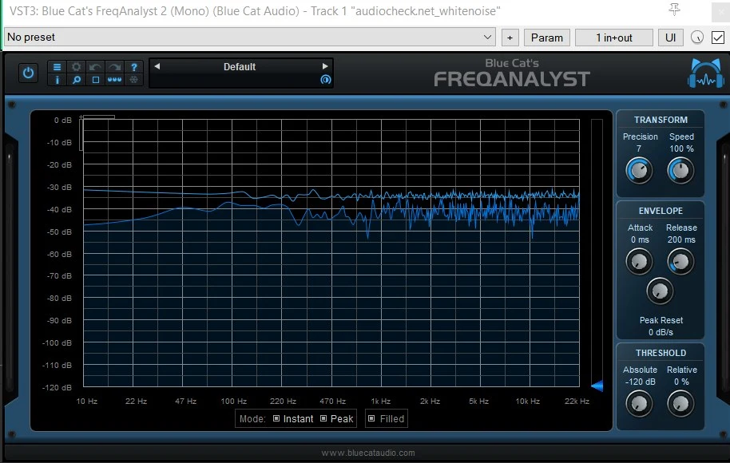This screenshot has width=730, height=463.
Task: Toggle the plugin enable checkbox in host bar
Action: coord(718,38)
